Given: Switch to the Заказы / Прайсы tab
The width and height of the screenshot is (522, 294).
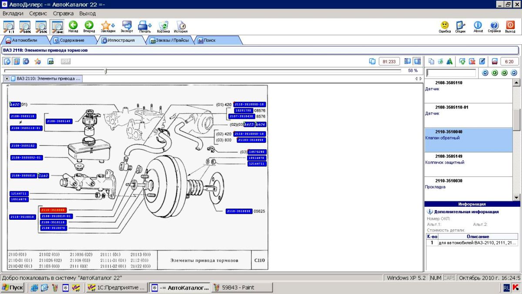Looking at the screenshot, I should pos(170,40).
